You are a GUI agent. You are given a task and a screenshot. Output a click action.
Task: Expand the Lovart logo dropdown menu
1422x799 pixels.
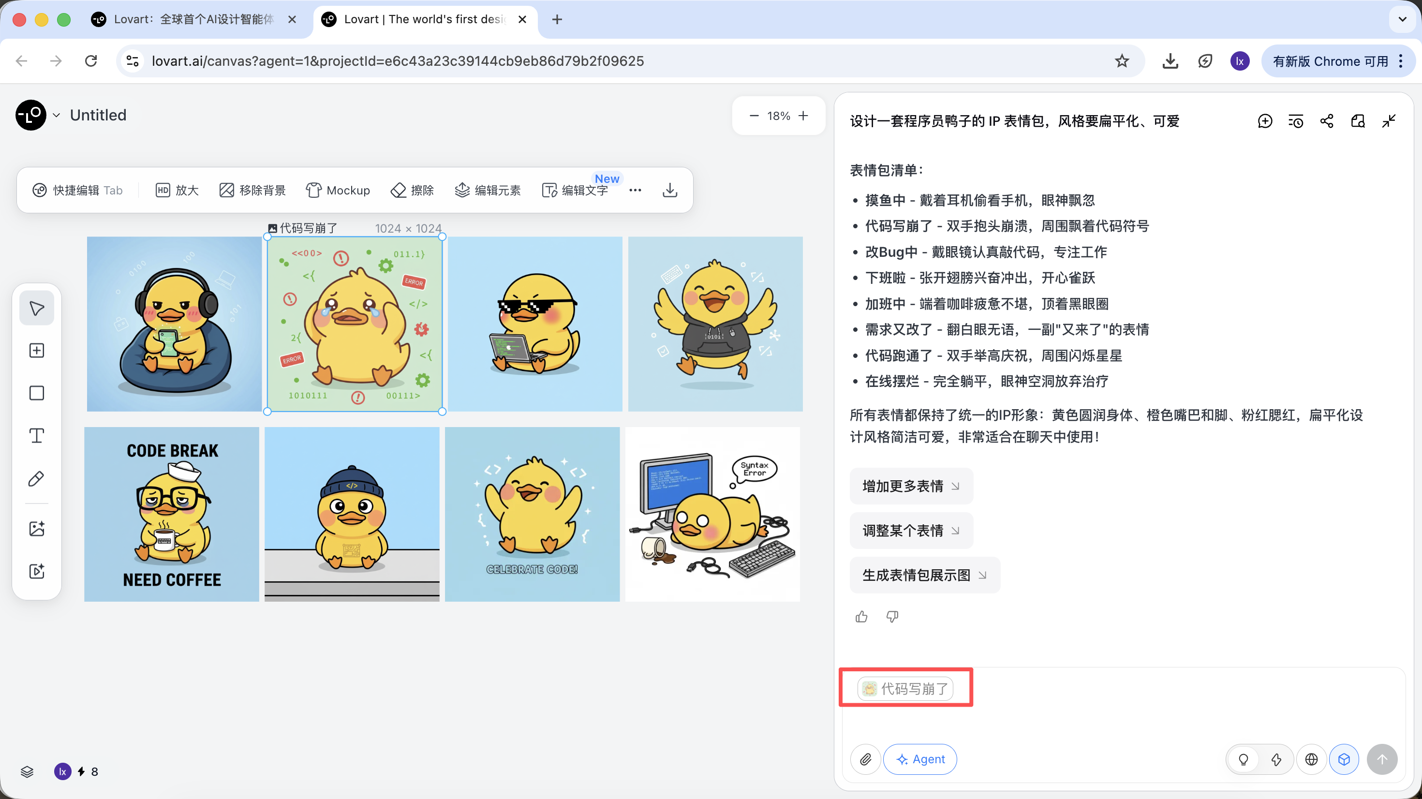pos(56,115)
